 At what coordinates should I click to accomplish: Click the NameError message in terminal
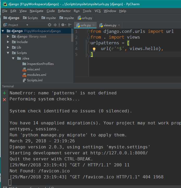(x=63, y=93)
